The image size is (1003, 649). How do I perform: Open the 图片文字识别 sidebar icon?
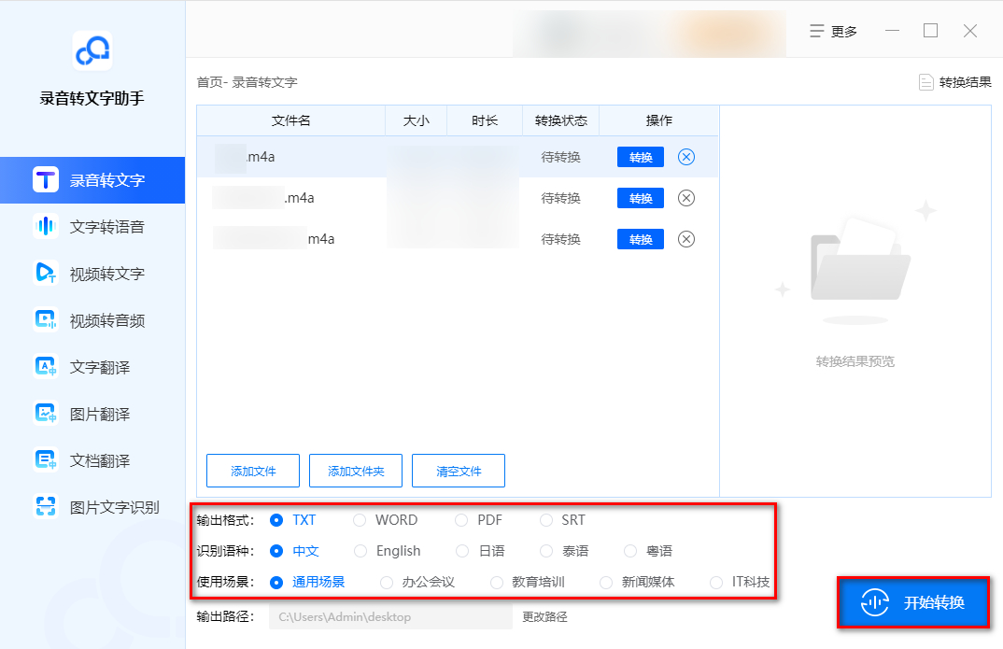pyautogui.click(x=46, y=507)
